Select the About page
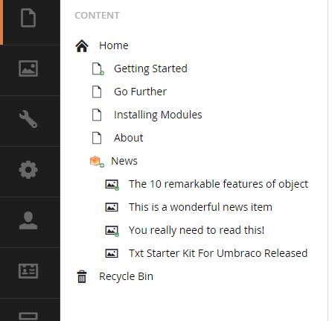Screen dimensions: 332x321 129,138
